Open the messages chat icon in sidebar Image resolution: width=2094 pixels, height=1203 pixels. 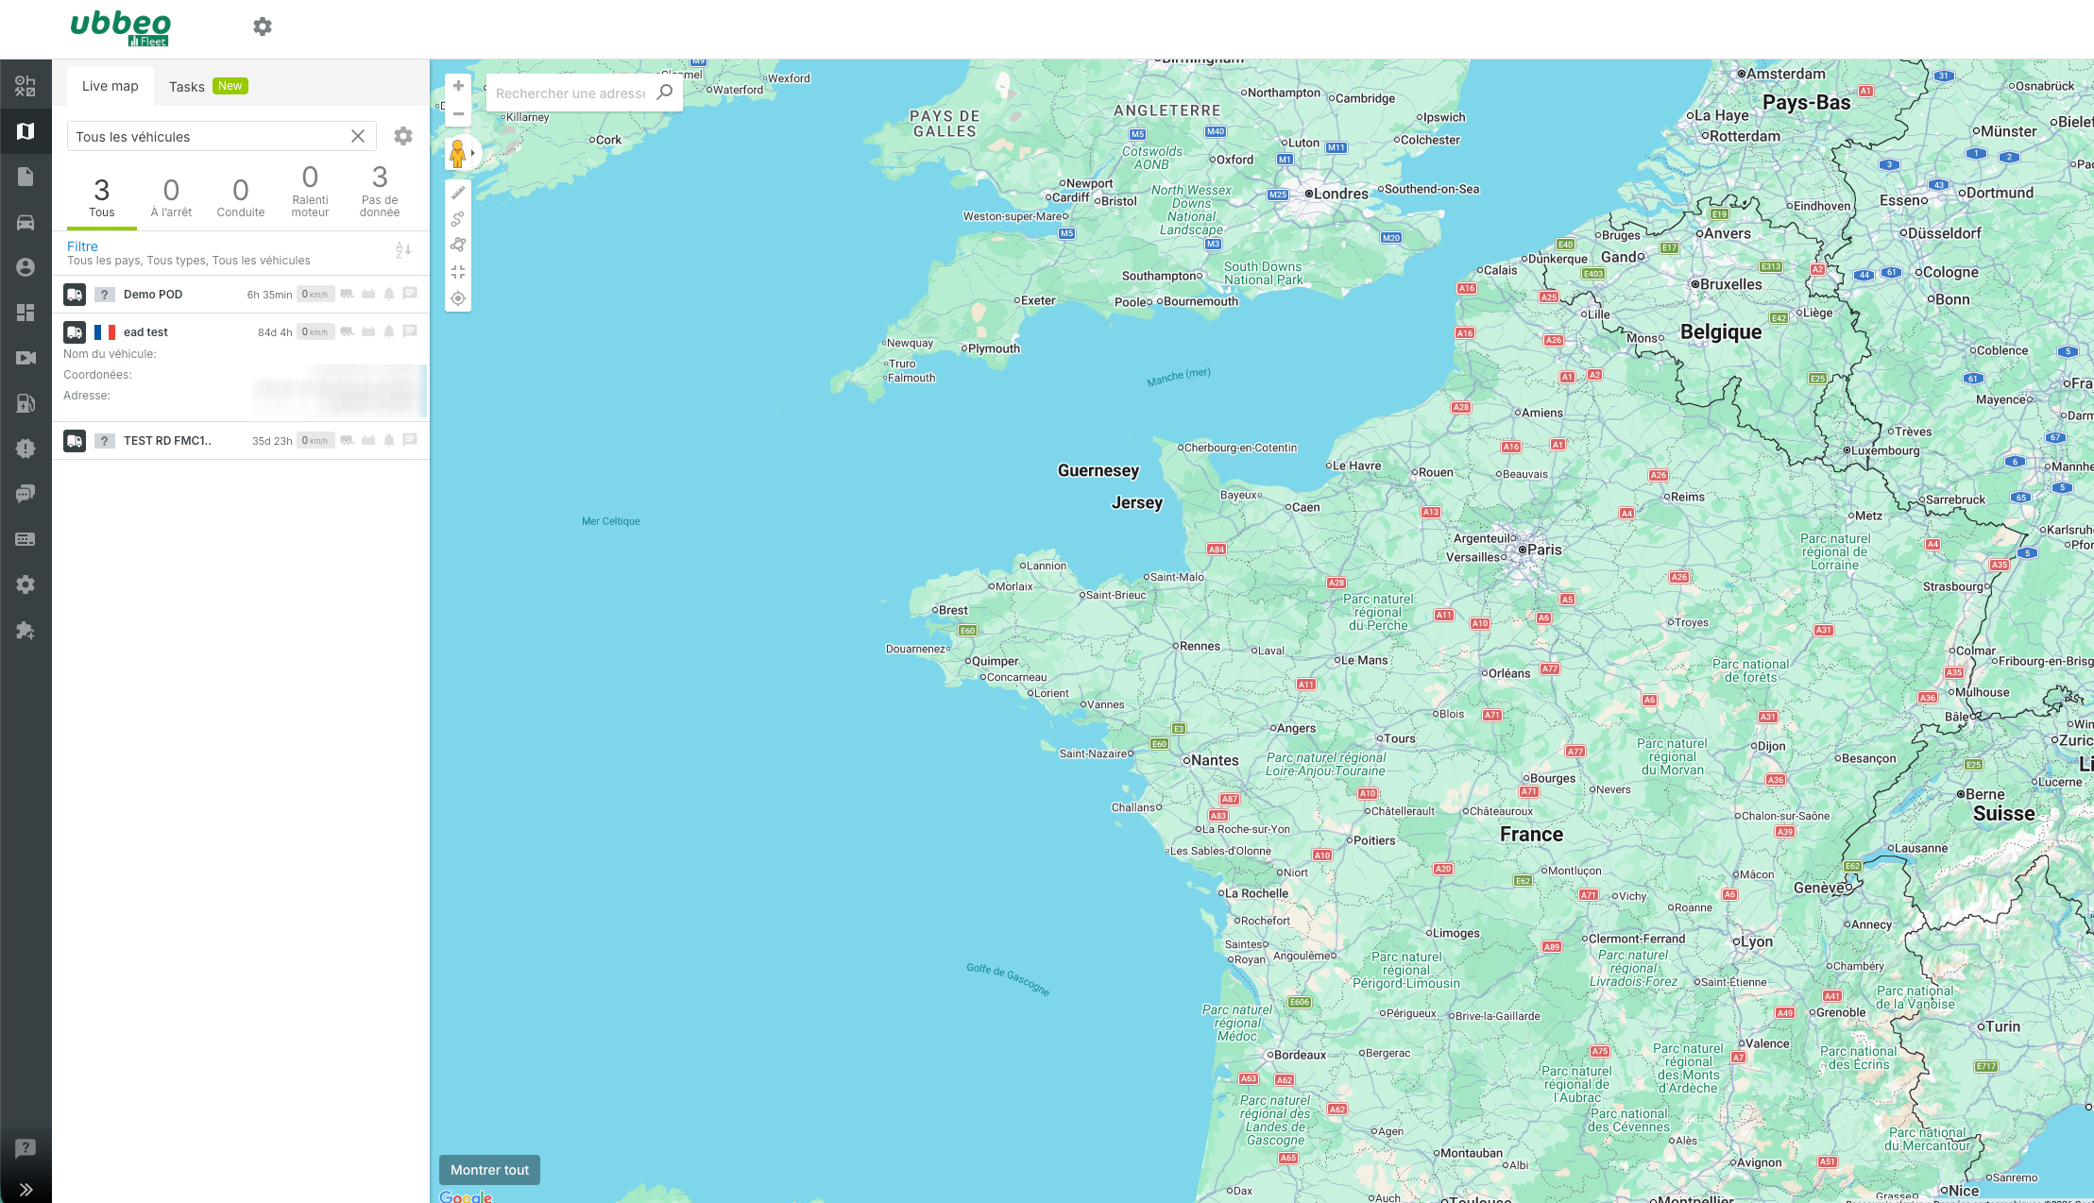click(x=26, y=494)
